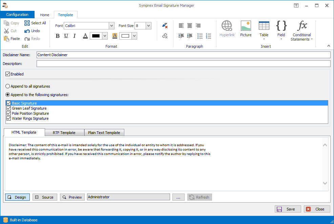Collapse the ribbon with the chevron
Screen dimensions: 334x224
329,46
